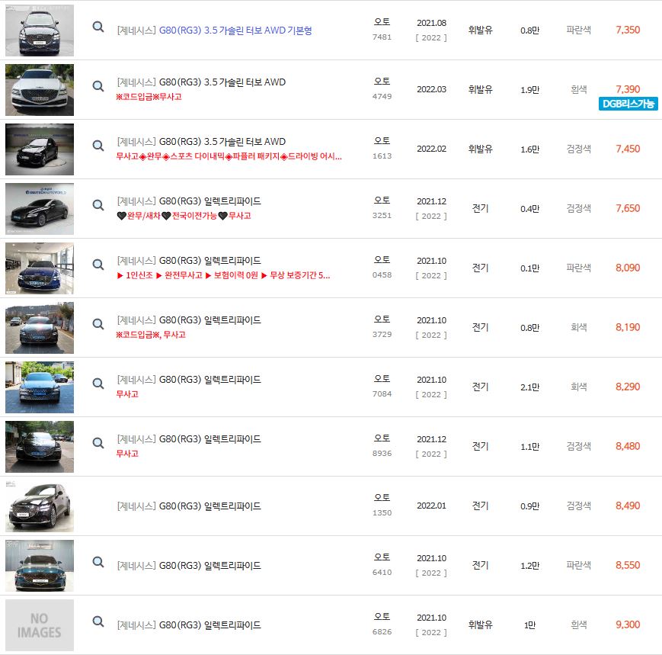
Task: Open the magnifier preview for car number 6826
Action: tap(98, 622)
